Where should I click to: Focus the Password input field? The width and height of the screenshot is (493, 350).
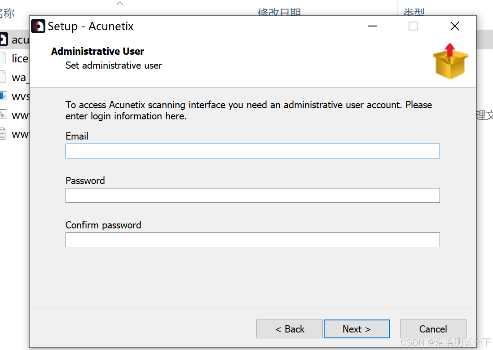click(252, 196)
